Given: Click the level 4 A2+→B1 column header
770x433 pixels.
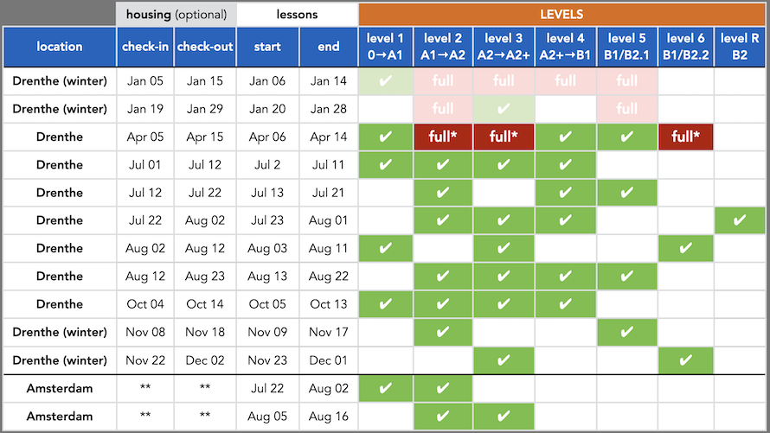Looking at the screenshot, I should (565, 47).
